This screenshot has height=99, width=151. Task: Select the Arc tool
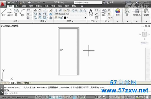[23, 13]
